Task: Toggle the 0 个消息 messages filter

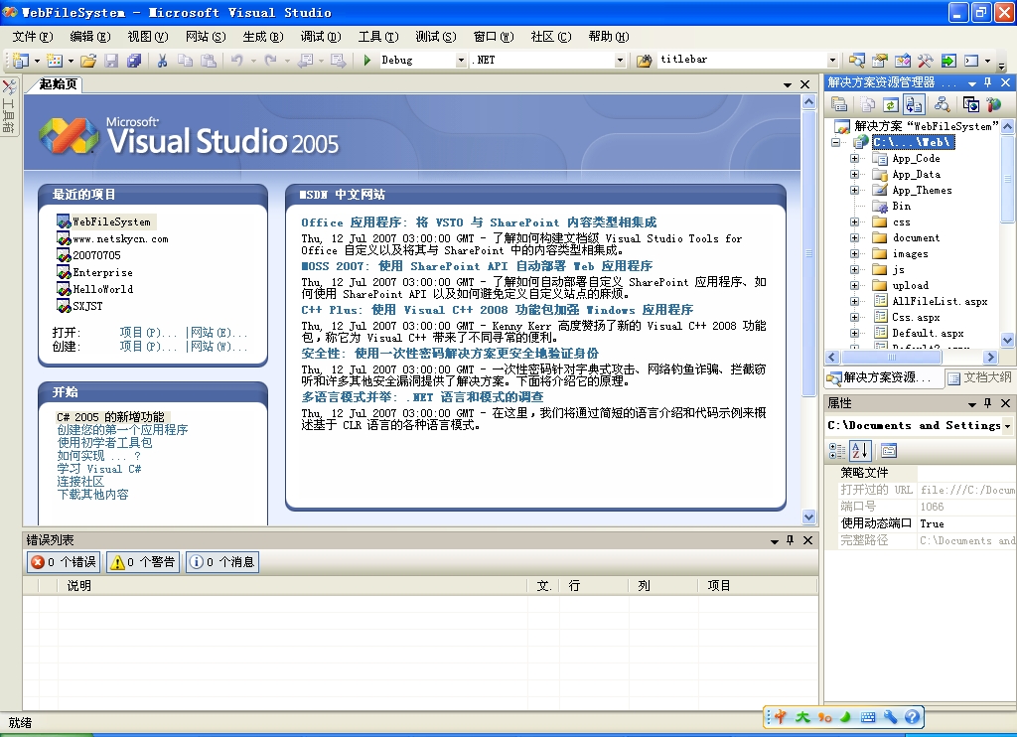Action: [222, 562]
